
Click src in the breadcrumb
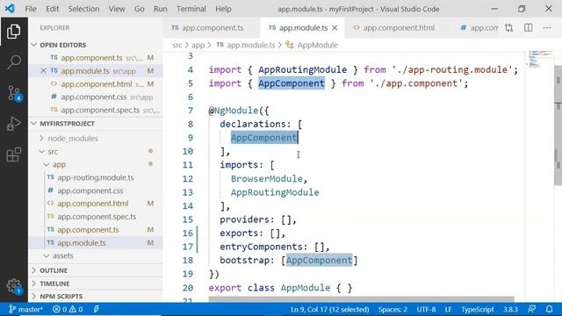pos(177,45)
